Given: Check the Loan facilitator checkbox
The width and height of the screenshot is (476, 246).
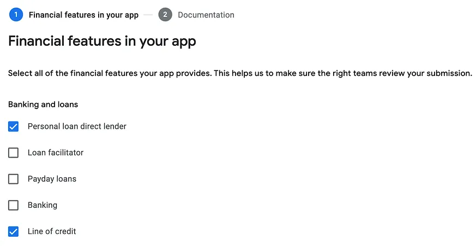Looking at the screenshot, I should point(13,153).
